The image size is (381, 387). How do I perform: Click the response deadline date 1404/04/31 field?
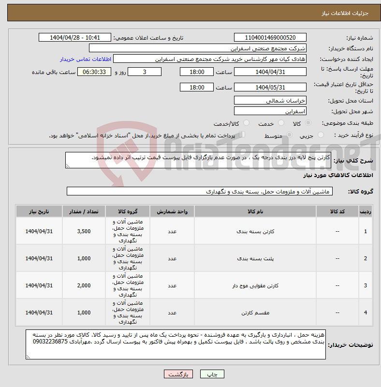click(270, 72)
